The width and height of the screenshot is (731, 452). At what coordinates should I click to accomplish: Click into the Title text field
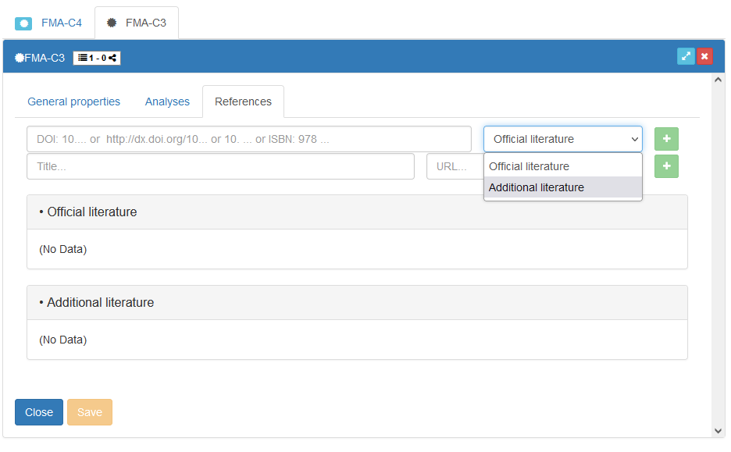point(220,166)
